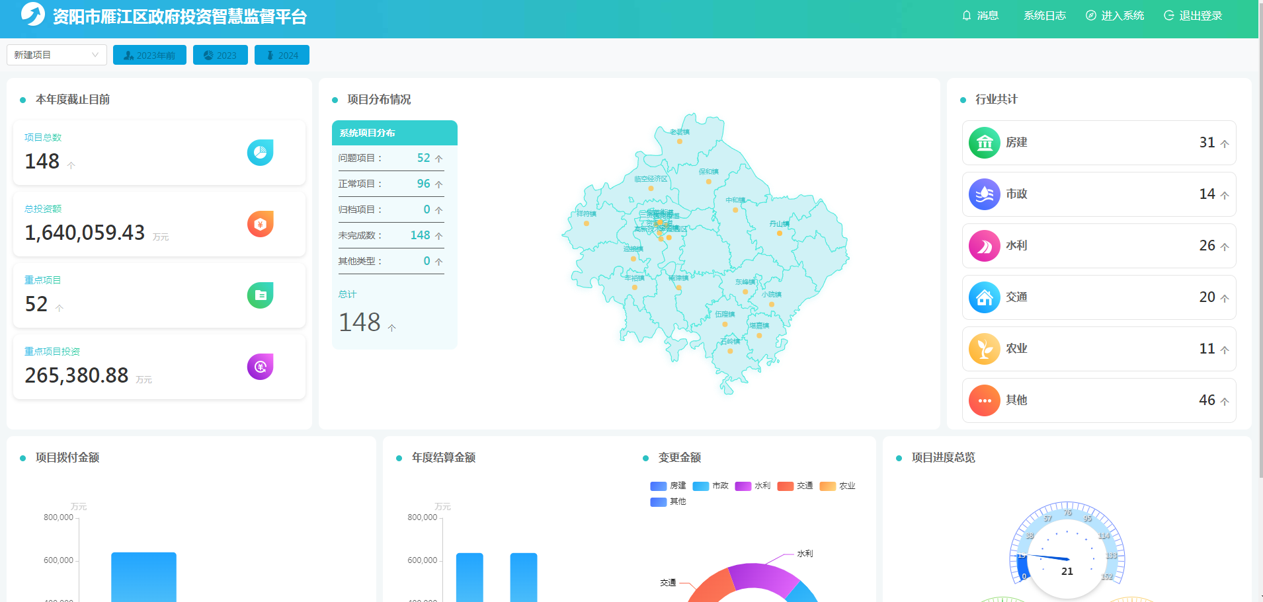The width and height of the screenshot is (1263, 602).
Task: Open the 消息 notifications bell
Action: (x=980, y=16)
